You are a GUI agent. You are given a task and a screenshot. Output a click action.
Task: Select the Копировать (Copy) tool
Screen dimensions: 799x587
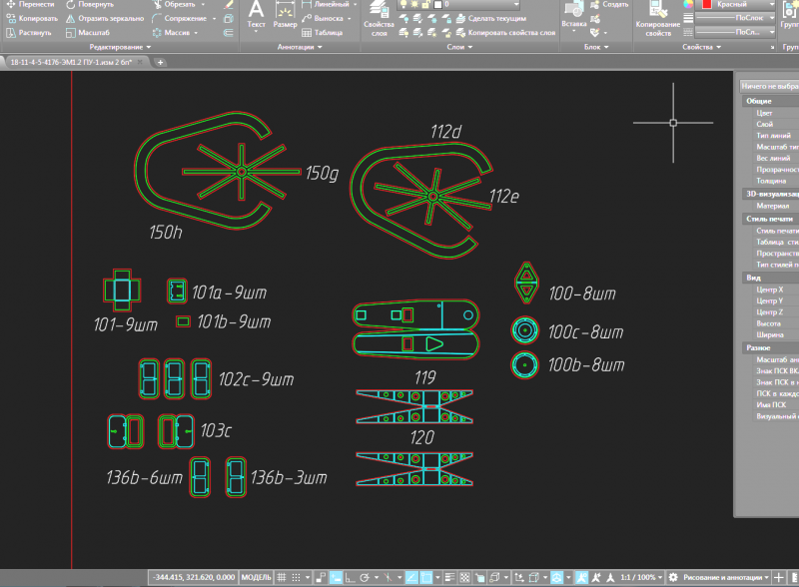pos(33,18)
